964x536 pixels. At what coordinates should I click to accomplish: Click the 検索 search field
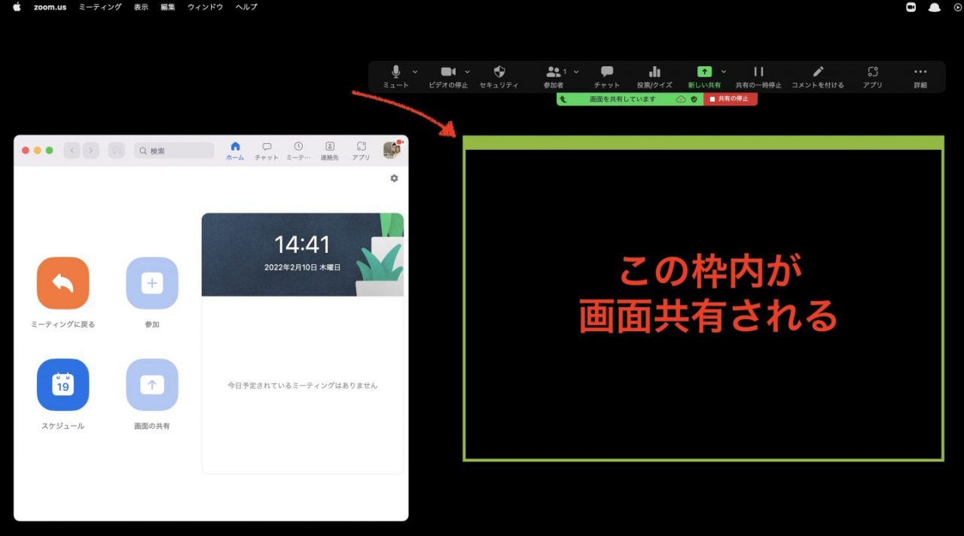click(175, 151)
